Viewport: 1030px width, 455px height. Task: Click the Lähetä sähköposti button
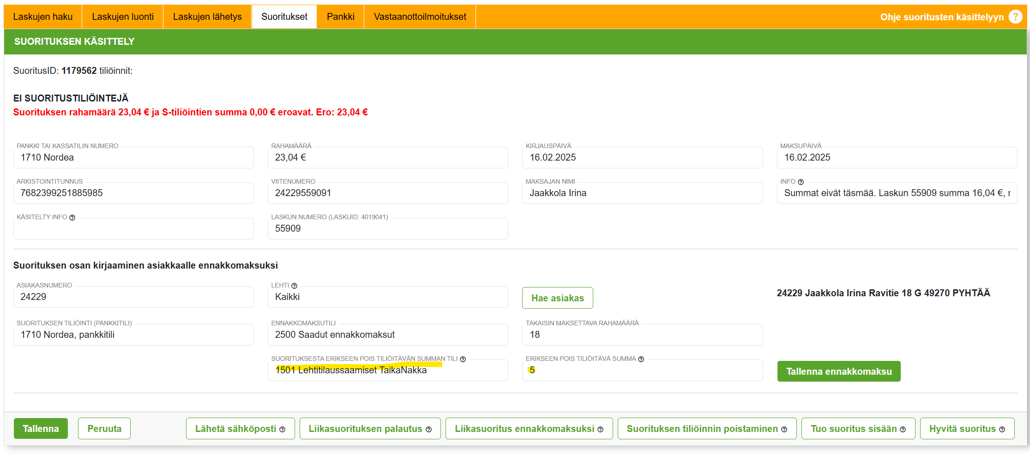click(240, 428)
